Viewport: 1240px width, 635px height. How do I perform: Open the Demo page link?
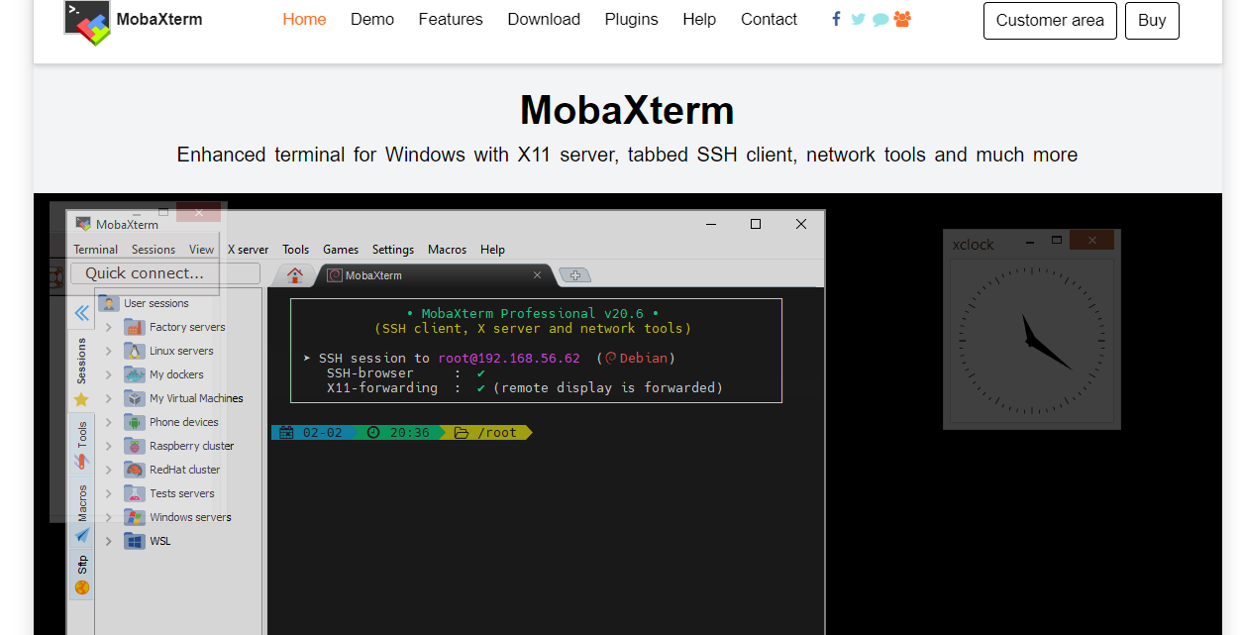(x=372, y=19)
